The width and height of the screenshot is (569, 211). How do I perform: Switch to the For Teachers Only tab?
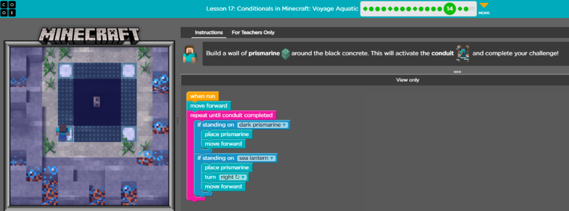pyautogui.click(x=253, y=32)
